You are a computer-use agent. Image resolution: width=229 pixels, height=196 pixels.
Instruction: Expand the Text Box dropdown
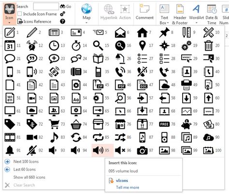(168, 23)
